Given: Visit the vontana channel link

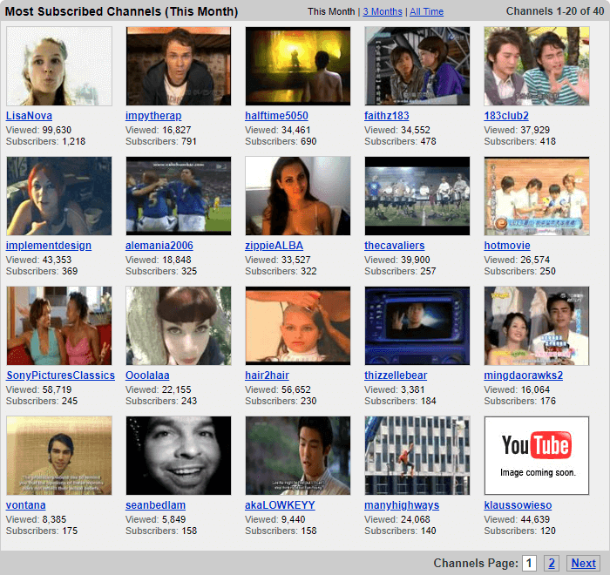Looking at the screenshot, I should click(x=25, y=505).
